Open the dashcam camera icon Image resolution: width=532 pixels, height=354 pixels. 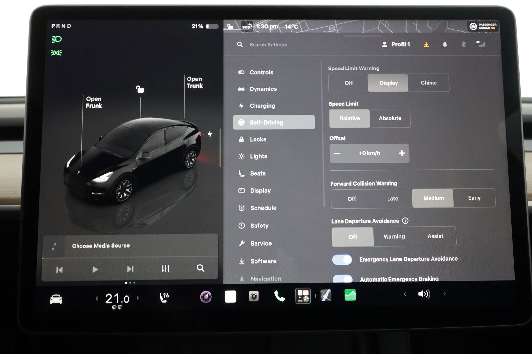tap(254, 296)
